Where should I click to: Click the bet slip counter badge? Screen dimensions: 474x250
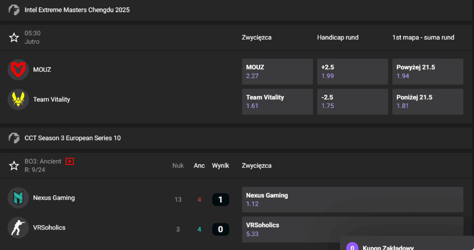pos(352,246)
